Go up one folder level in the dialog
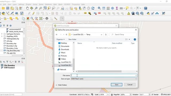 click(67, 34)
